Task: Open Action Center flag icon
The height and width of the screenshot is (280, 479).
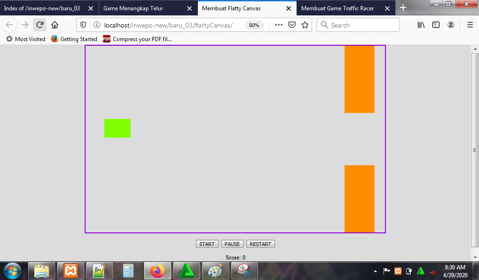Action: (387, 271)
